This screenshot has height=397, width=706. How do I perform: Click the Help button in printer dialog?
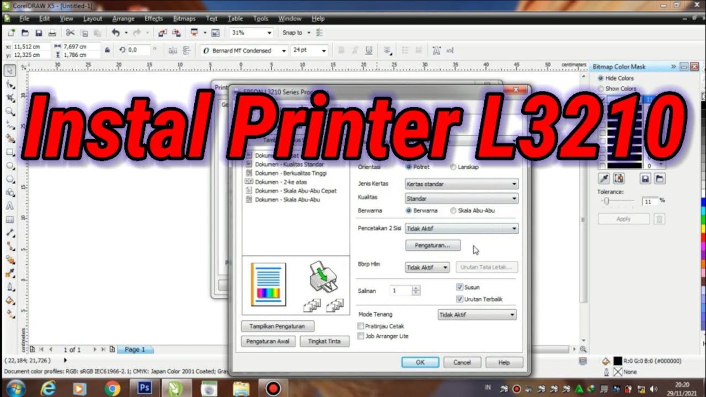504,362
